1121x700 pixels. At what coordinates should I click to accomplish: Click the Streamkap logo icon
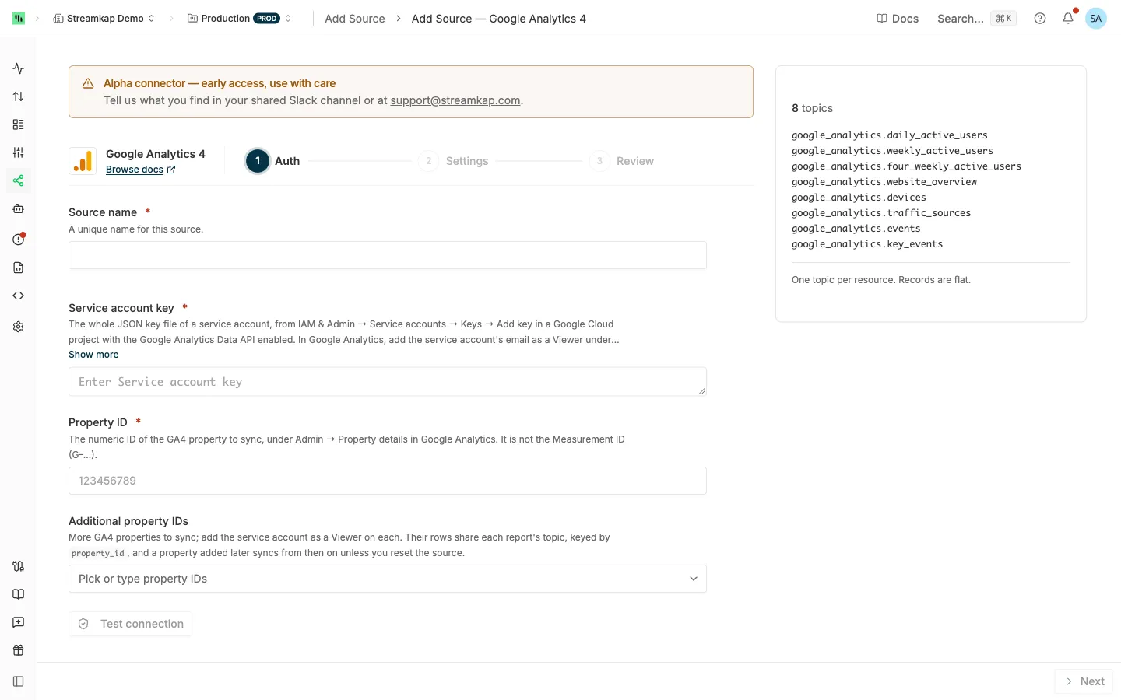pyautogui.click(x=19, y=18)
